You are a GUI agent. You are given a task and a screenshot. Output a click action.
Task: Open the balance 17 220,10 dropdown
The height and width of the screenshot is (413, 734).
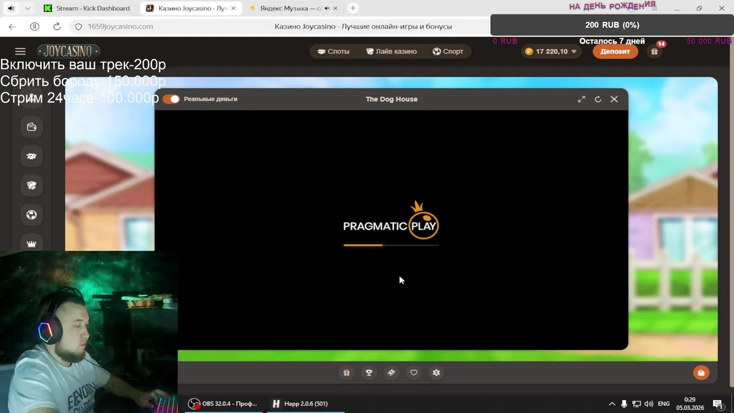point(551,52)
